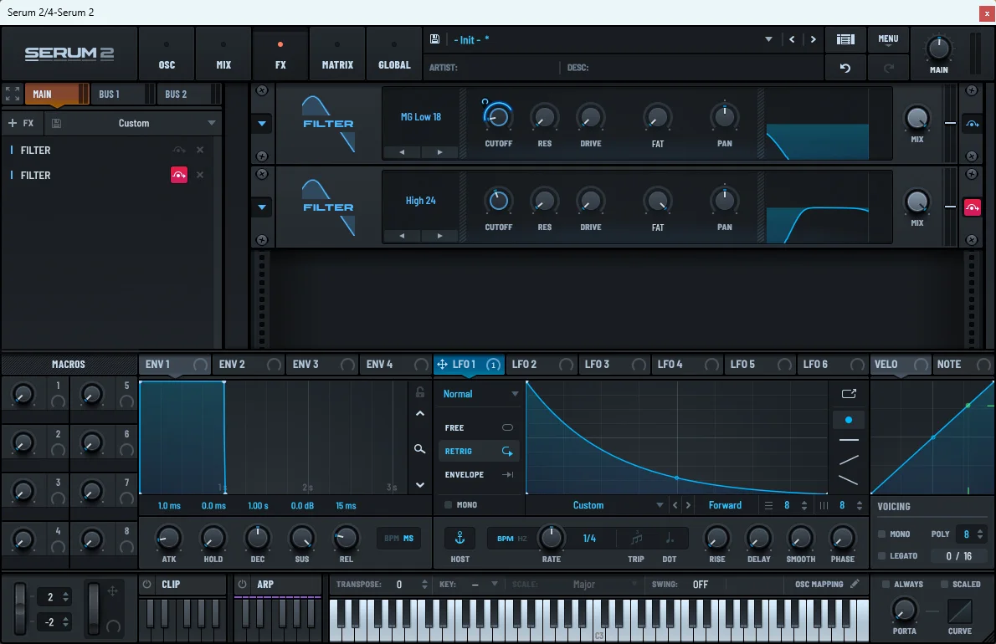Viewport: 996px width, 644px height.
Task: Select the HOST anchor sync icon
Action: tap(459, 538)
